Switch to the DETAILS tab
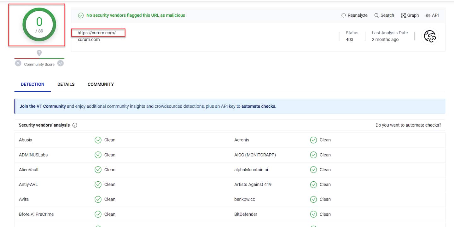The image size is (454, 227). [x=66, y=84]
